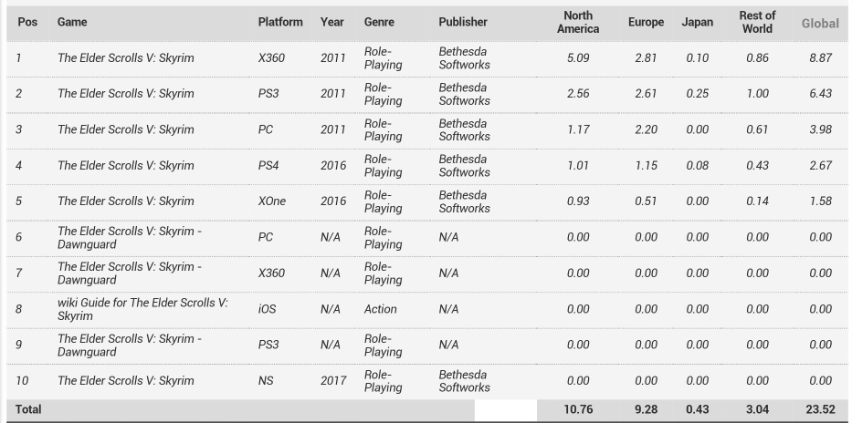Open the Skyrim - Dawnguard link in the PC row
This screenshot has width=852, height=423.
tap(129, 237)
